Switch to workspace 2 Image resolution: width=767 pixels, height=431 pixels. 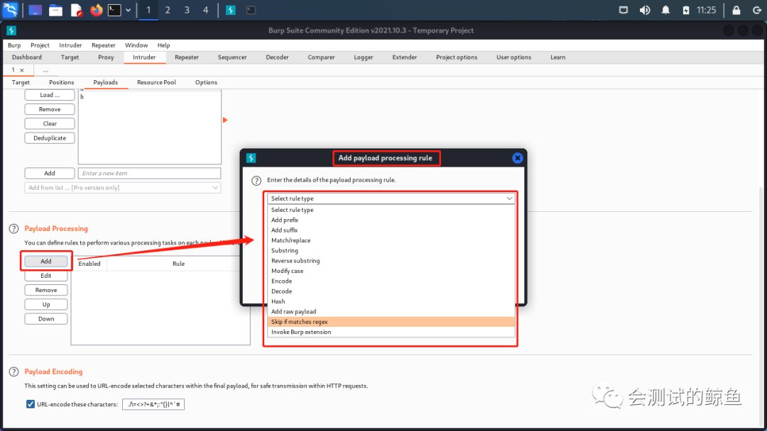pos(168,10)
